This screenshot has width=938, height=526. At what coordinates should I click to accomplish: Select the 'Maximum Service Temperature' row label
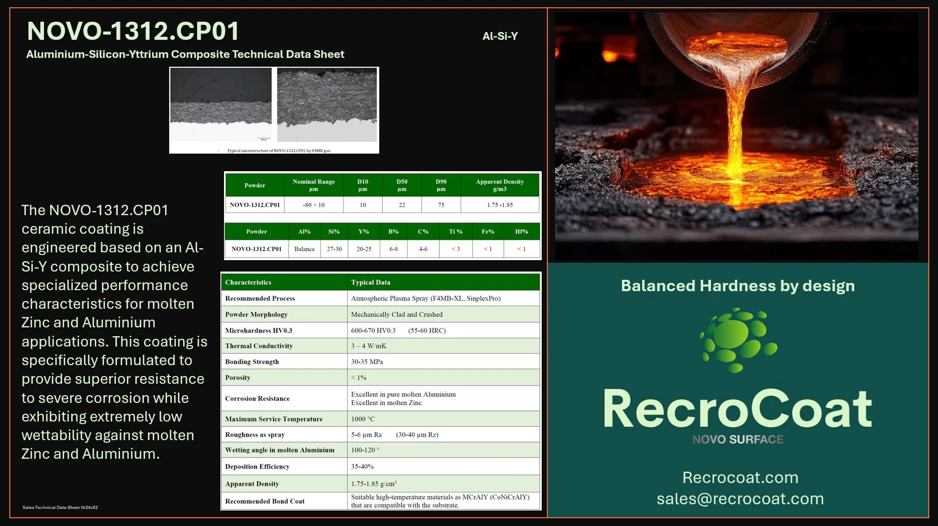(274, 419)
